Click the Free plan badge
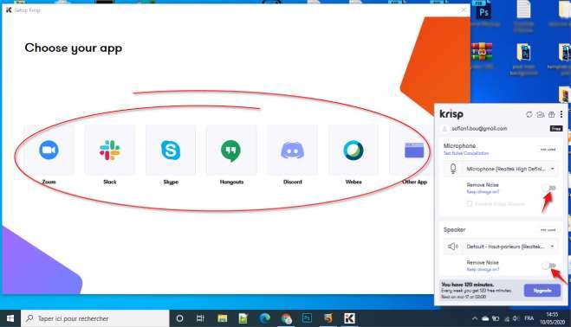Screen dimensions: 571x327 (x=556, y=129)
